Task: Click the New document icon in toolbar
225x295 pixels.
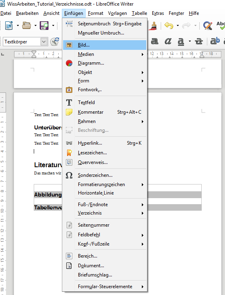Action: [x=9, y=25]
